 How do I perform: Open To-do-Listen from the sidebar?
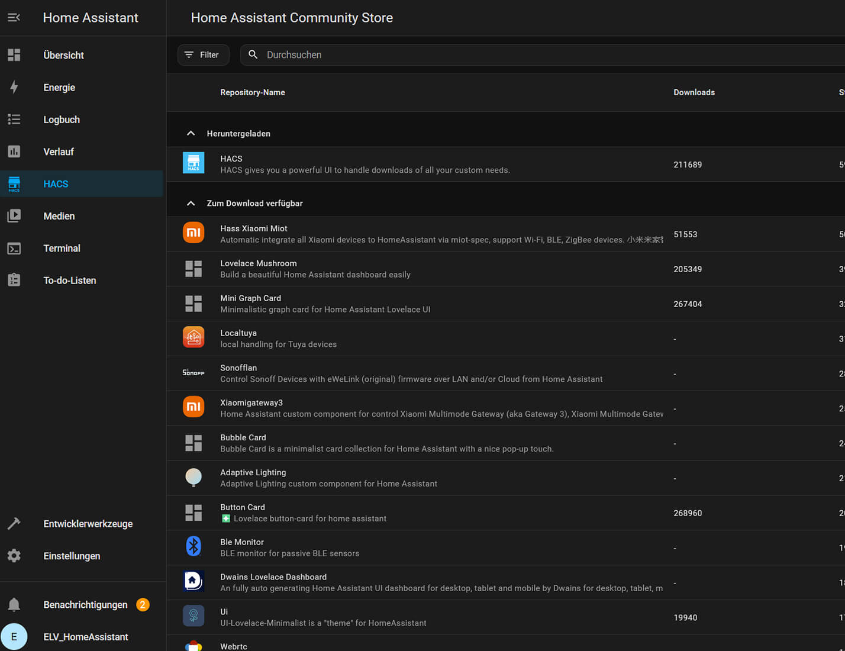69,281
